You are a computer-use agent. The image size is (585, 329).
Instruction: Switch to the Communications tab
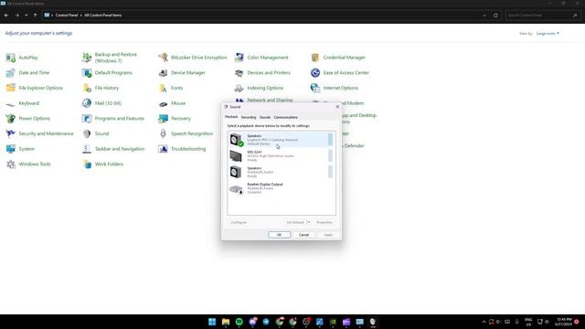click(x=286, y=118)
